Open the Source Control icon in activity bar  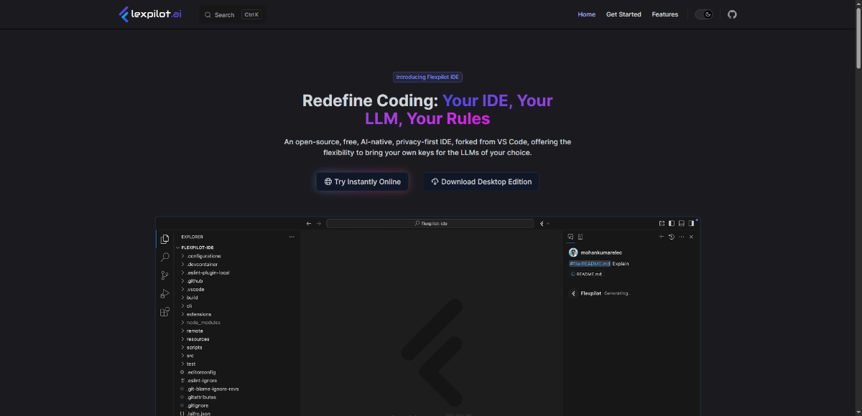tap(165, 275)
